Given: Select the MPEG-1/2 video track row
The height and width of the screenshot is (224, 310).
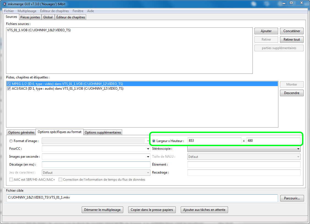Looking at the screenshot, I should pyautogui.click(x=142, y=84).
